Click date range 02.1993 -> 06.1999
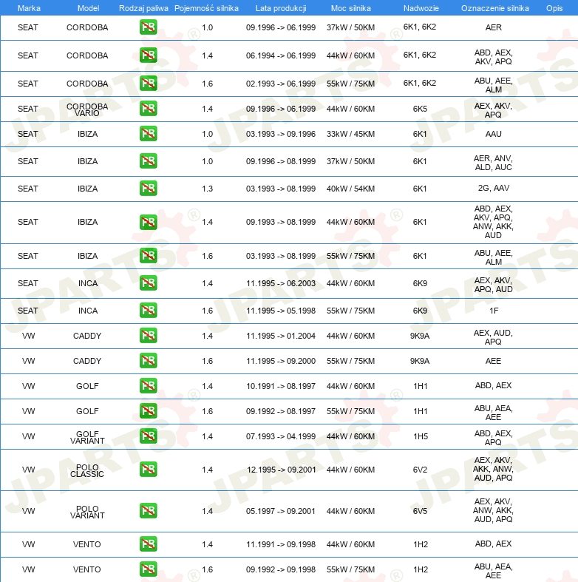This screenshot has width=578, height=582. 281,84
